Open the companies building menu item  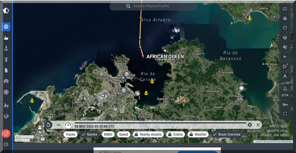(6, 70)
